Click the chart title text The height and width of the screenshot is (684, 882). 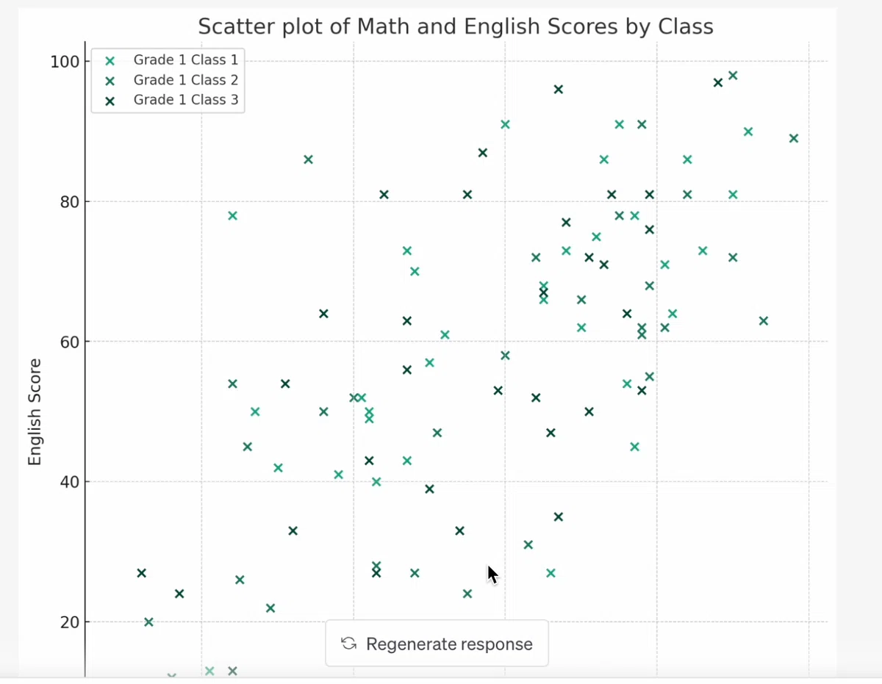(456, 27)
